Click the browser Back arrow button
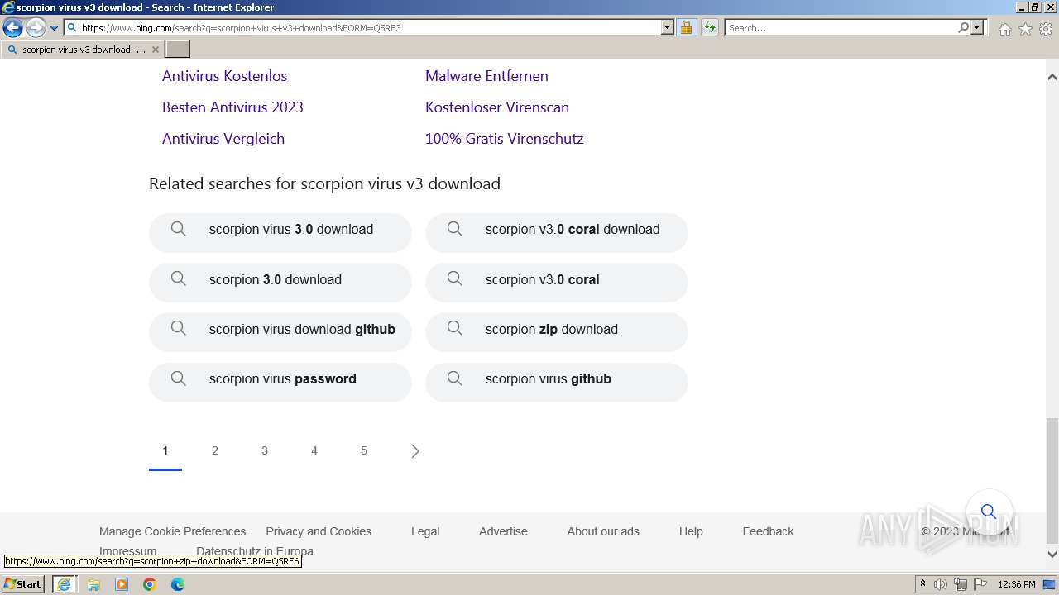 tap(12, 28)
